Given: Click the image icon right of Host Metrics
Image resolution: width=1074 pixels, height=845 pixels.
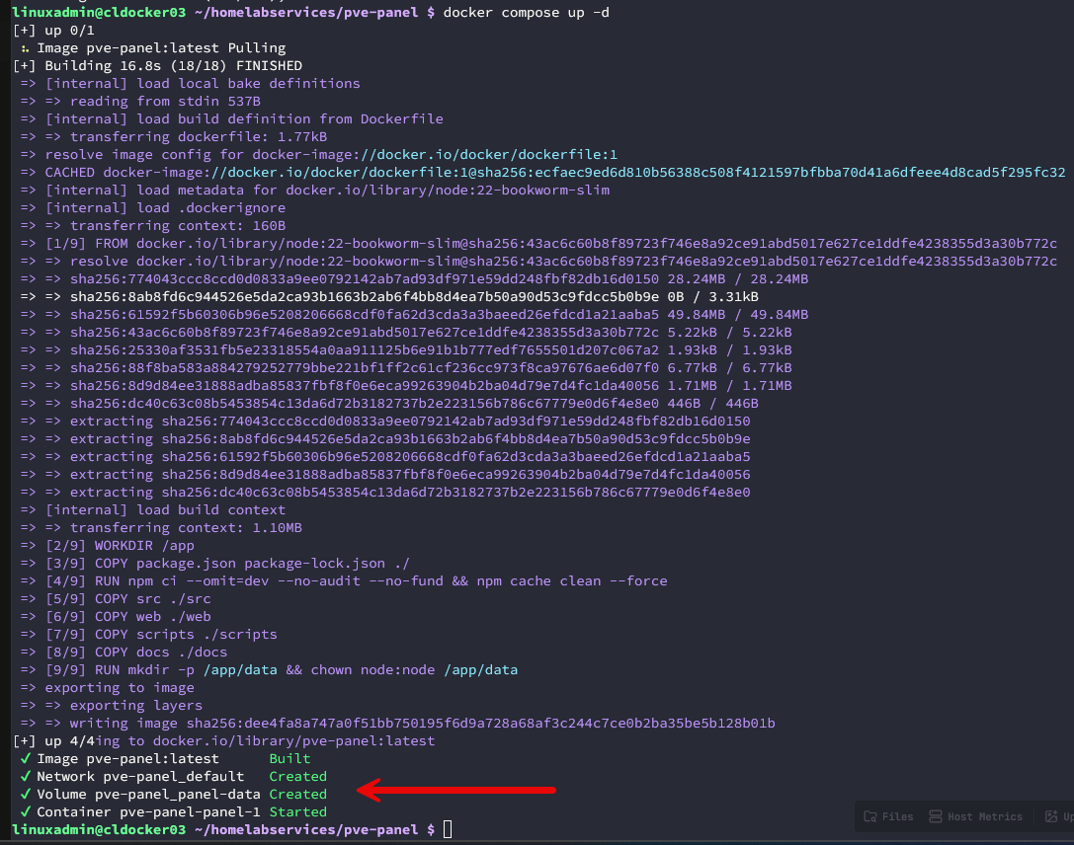Looking at the screenshot, I should point(1050,816).
